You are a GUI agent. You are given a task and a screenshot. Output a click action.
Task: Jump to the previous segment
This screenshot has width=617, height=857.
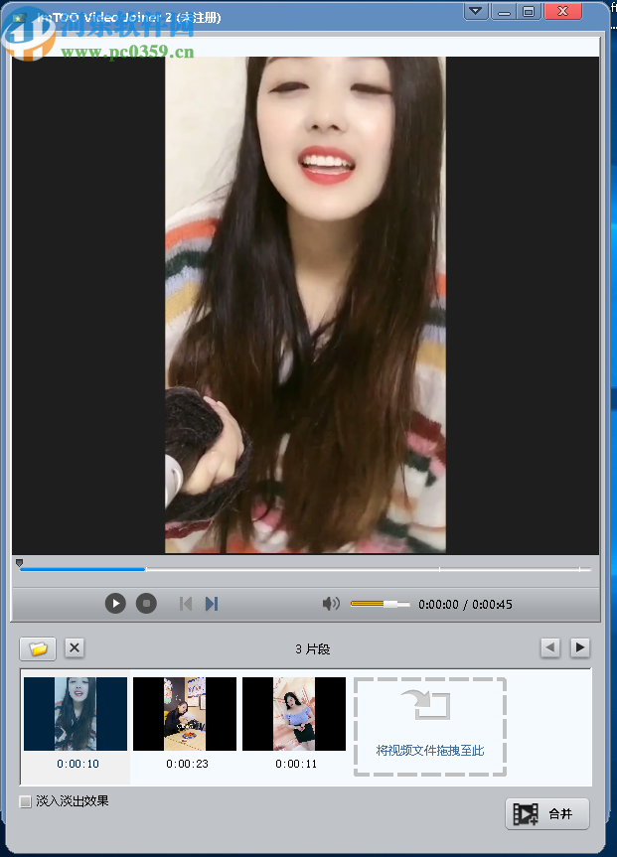pyautogui.click(x=186, y=604)
